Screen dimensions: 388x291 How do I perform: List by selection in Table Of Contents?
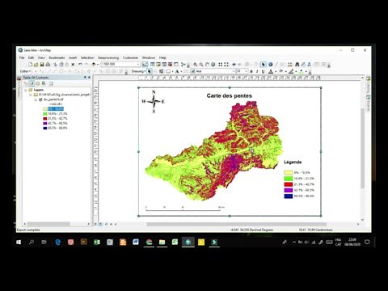point(44,83)
